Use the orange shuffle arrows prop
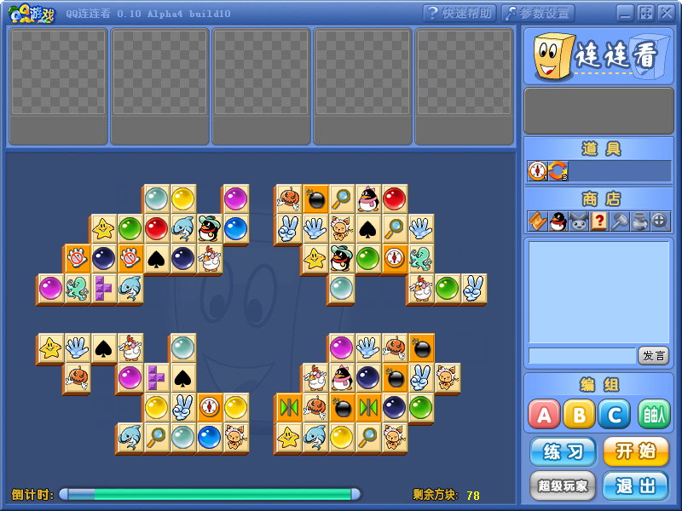This screenshot has height=511, width=682. pyautogui.click(x=557, y=171)
